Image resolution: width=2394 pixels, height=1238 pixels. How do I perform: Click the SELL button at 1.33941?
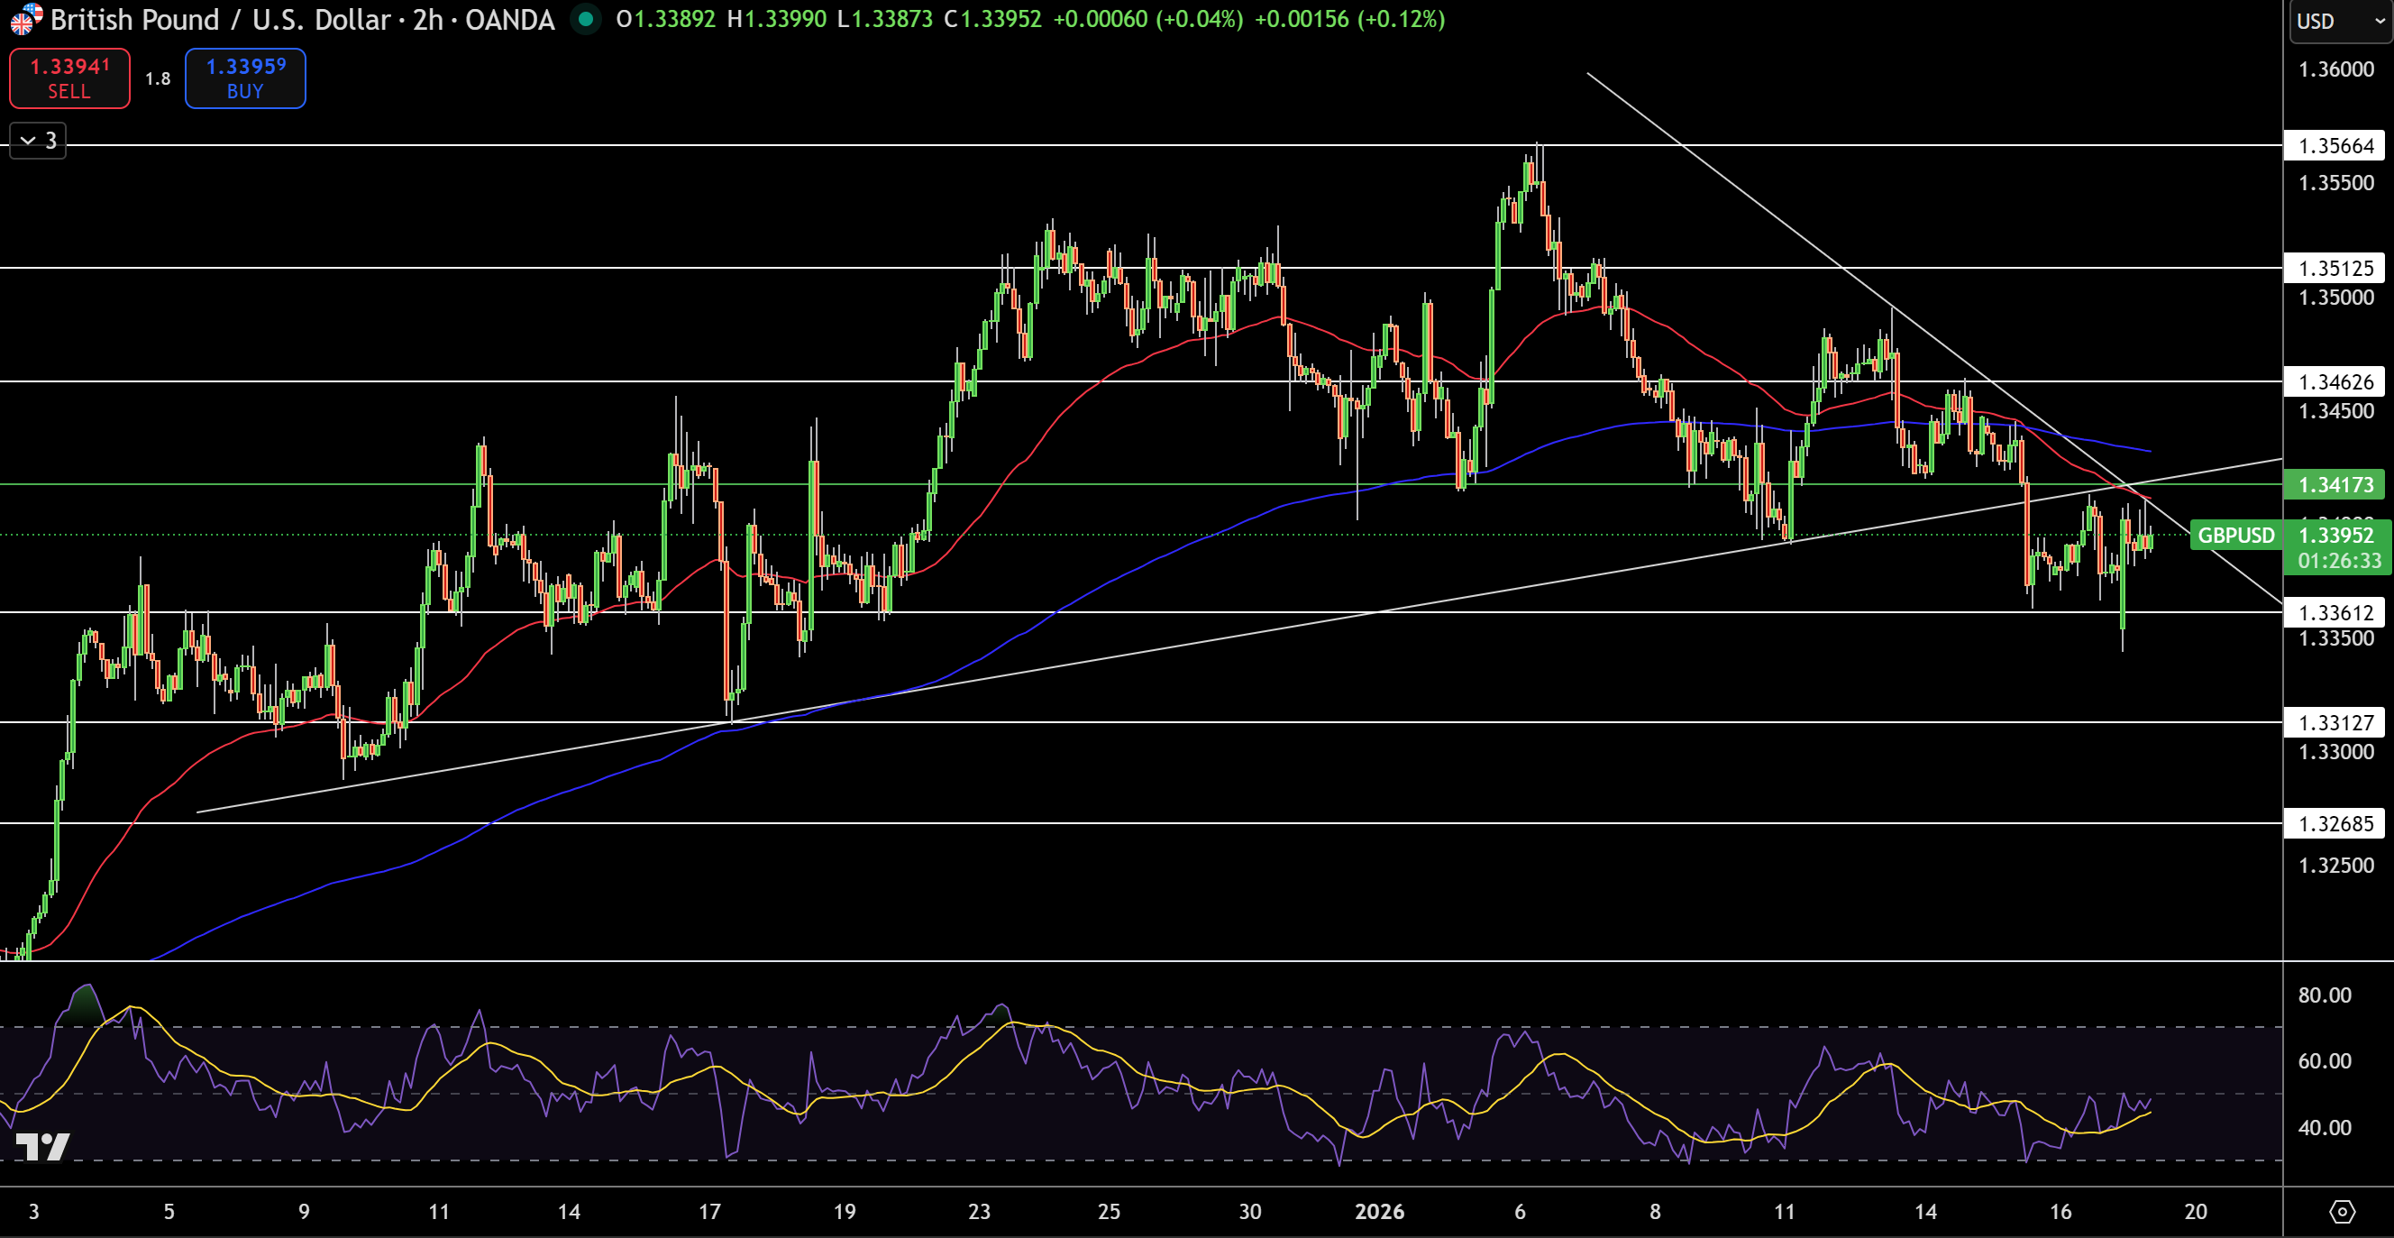[x=69, y=78]
